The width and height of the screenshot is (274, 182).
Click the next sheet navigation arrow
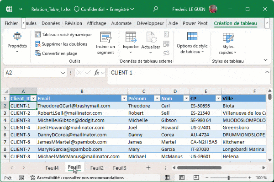pos(24,168)
